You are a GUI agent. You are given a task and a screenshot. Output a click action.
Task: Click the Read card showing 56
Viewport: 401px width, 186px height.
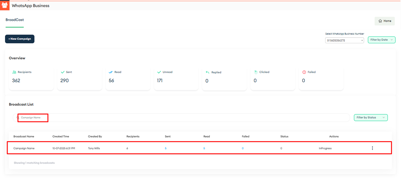click(128, 78)
